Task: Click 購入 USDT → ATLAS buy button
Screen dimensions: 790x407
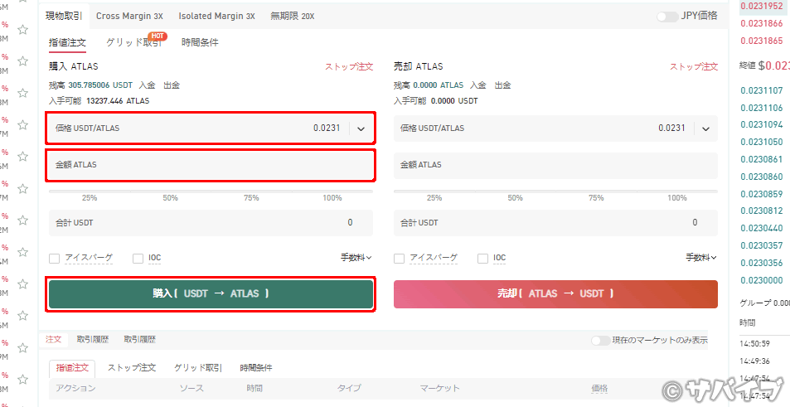Action: (x=211, y=293)
